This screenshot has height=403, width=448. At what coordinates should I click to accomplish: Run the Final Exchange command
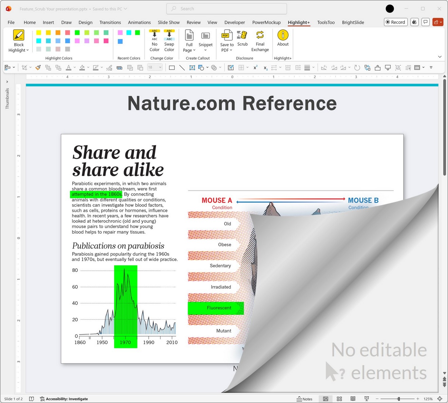260,41
